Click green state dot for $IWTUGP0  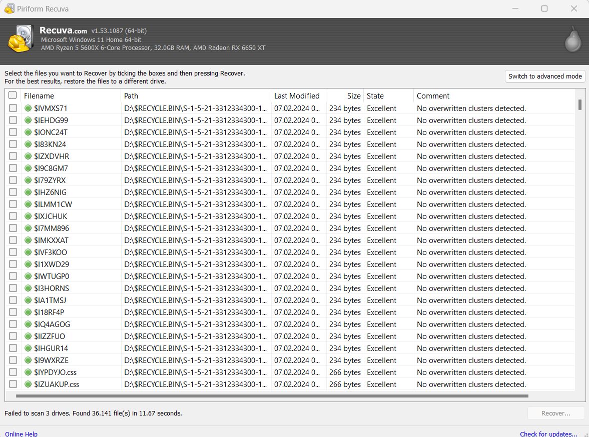tap(28, 276)
